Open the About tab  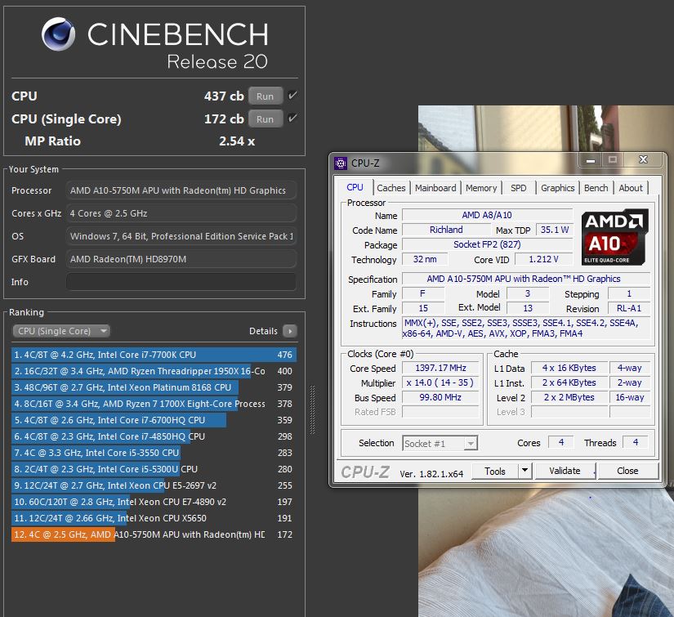pyautogui.click(x=631, y=188)
